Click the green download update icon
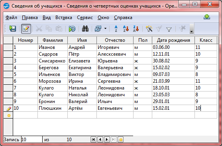 point(207,17)
